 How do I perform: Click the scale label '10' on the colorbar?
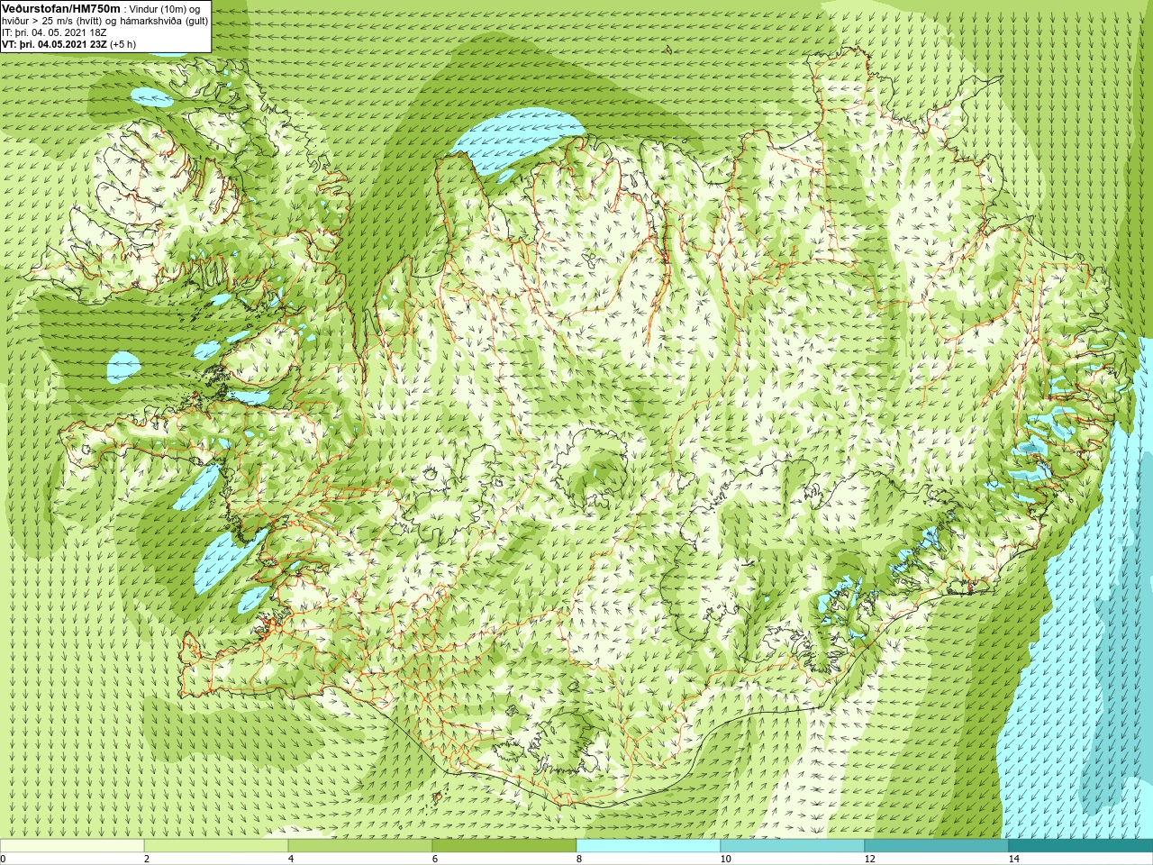coord(725,859)
